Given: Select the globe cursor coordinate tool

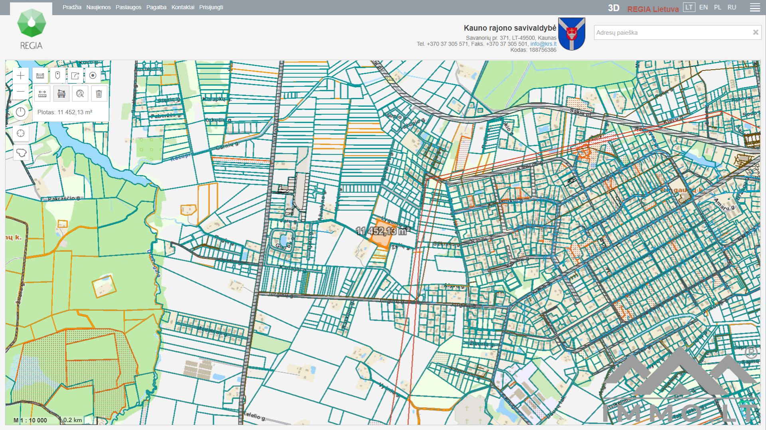Looking at the screenshot, I should (x=80, y=94).
